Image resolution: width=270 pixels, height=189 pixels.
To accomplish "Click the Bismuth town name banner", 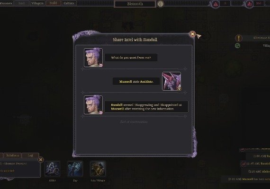I will tap(135, 4).
